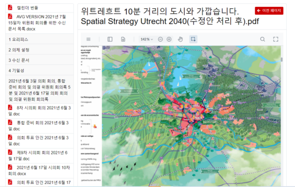
Task: Click PDF icon beside AVG VERSION entry
Action: point(10,16)
